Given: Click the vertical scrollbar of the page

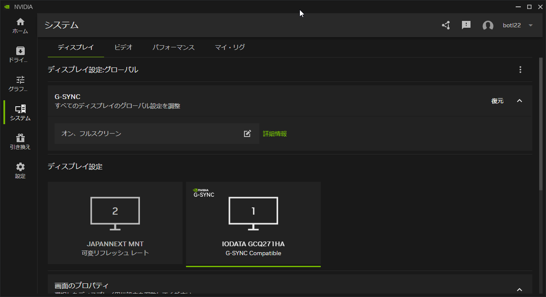Looking at the screenshot, I should pyautogui.click(x=541, y=124).
